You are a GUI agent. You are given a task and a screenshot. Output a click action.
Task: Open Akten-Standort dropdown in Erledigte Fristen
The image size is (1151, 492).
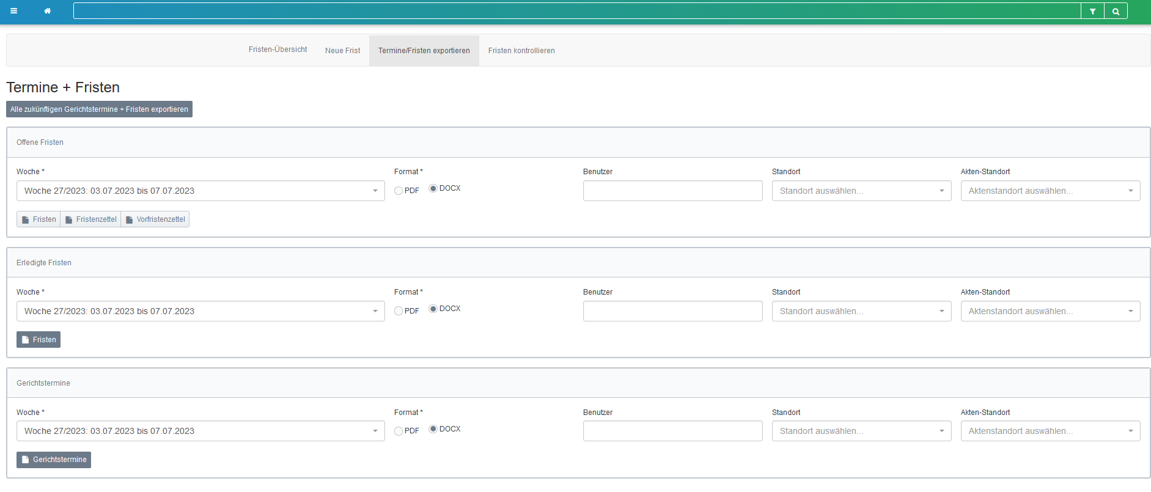[1050, 311]
